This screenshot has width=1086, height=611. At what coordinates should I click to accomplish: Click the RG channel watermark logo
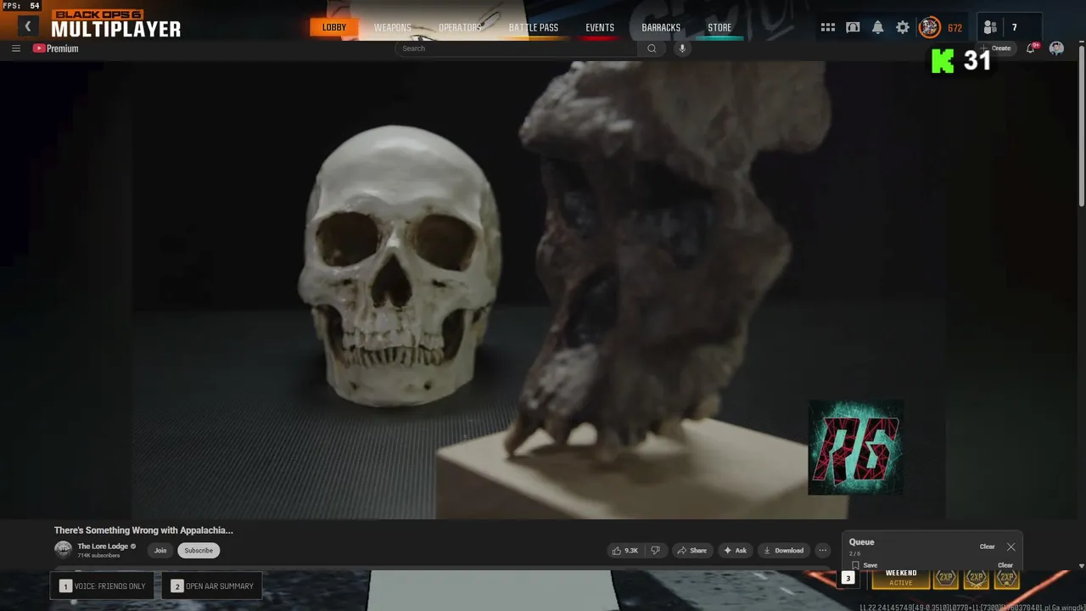[x=855, y=447]
